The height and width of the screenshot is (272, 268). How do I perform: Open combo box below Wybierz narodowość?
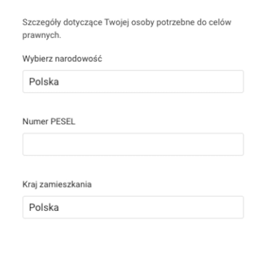pos(133,82)
